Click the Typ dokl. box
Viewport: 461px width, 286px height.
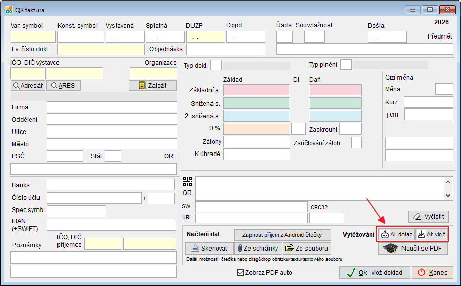coord(216,65)
